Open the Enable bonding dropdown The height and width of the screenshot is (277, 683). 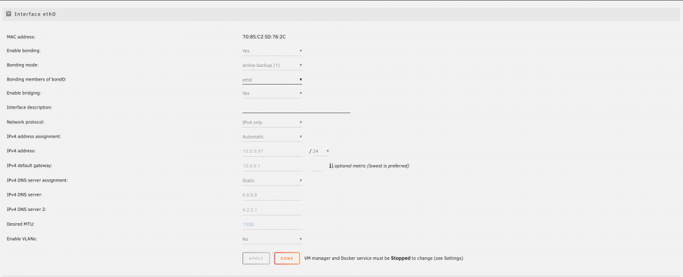coord(273,51)
